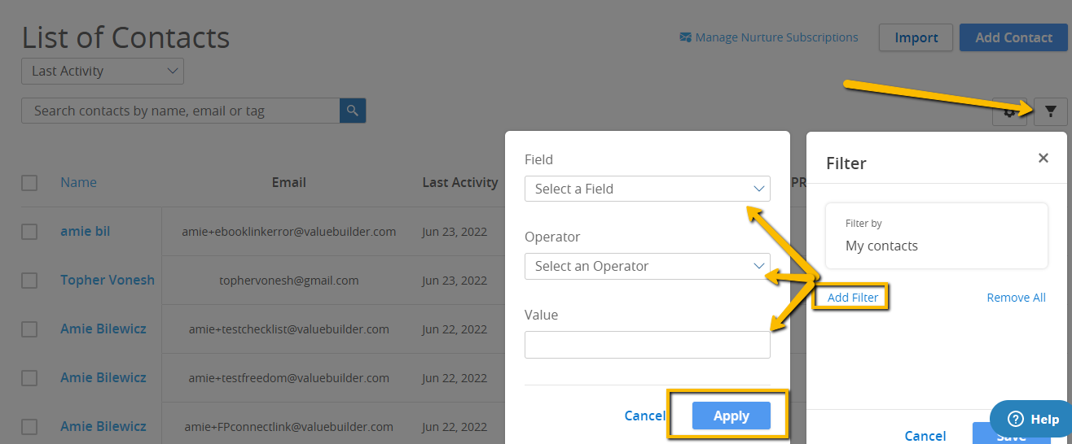The image size is (1072, 444).
Task: Click the magnifier search button
Action: [x=353, y=111]
